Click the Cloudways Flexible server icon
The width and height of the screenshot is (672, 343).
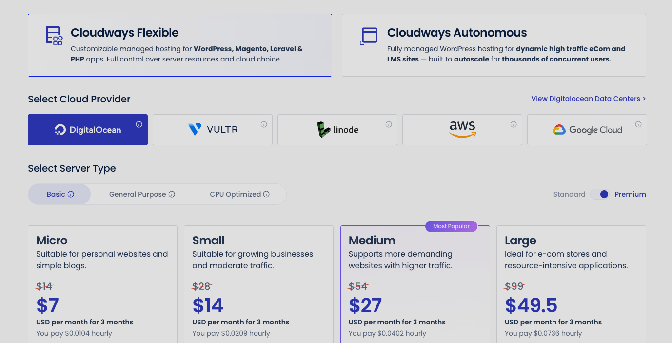coord(53,35)
